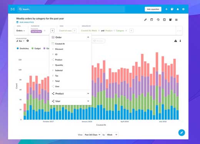Click the Count of rows metric
The image size is (200, 144).
coord(65,31)
